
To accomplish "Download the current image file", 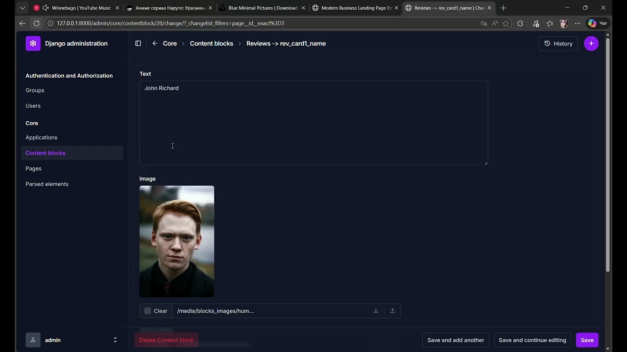I will [376, 311].
